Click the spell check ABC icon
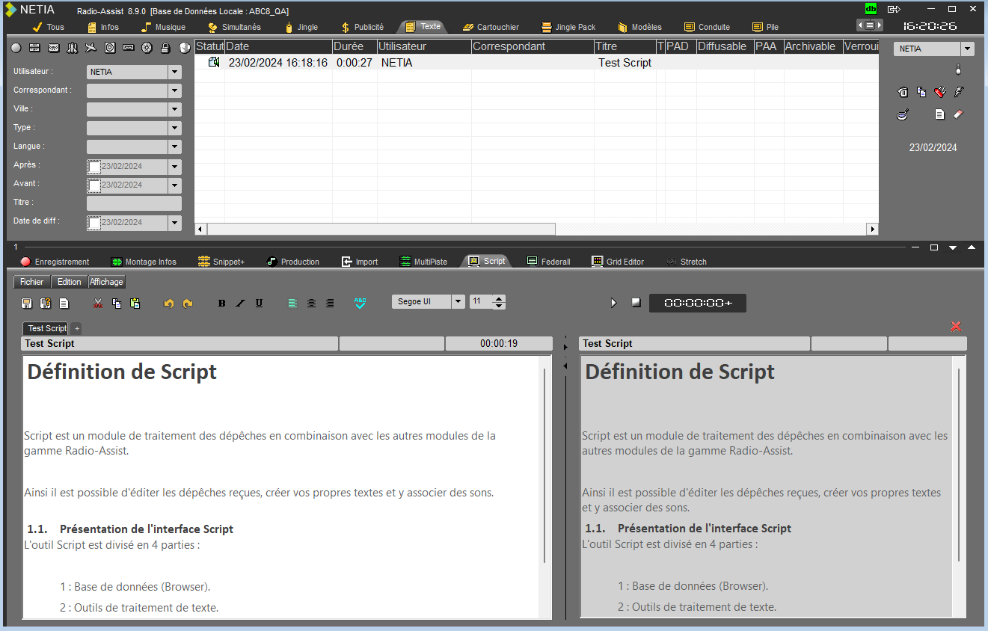The image size is (988, 631). click(360, 303)
